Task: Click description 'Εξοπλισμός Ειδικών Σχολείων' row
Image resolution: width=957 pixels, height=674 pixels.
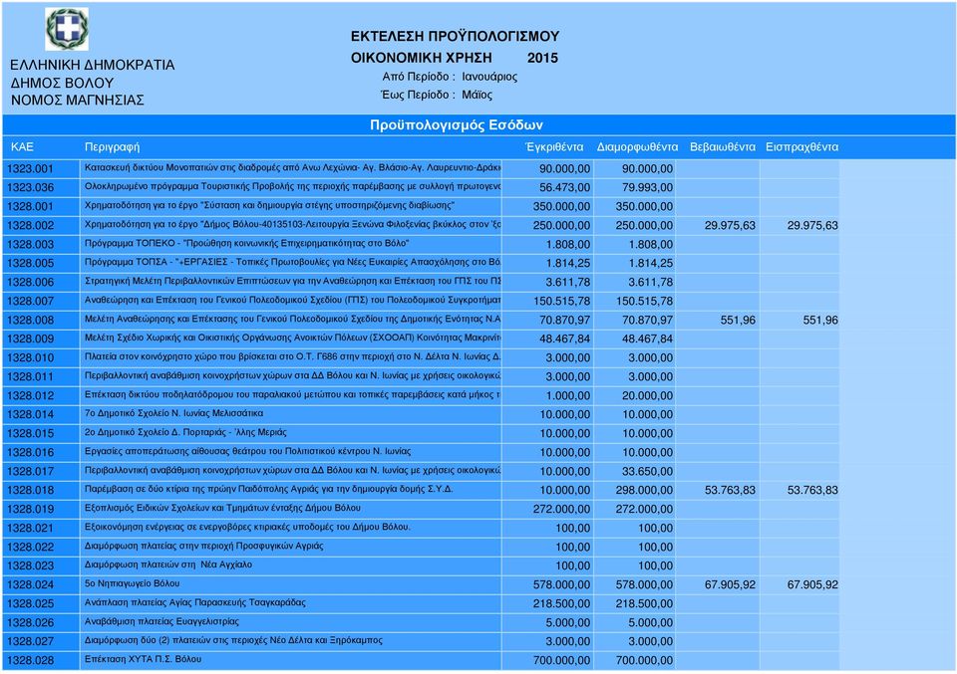Action: (x=222, y=508)
